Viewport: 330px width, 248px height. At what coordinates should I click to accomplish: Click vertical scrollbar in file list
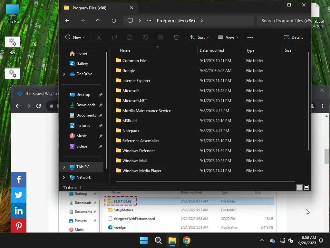[309, 101]
